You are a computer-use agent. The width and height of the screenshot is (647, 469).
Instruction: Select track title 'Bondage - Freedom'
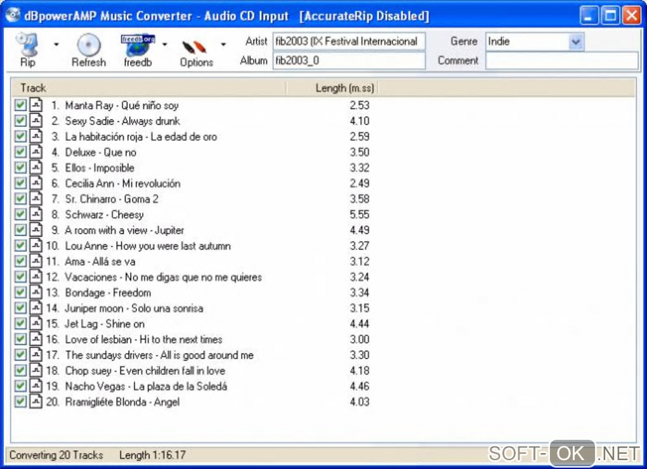[108, 293]
